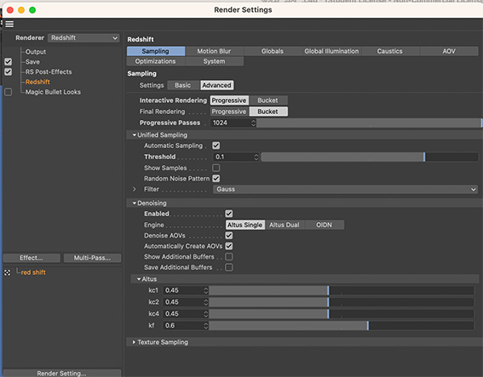Screen dimensions: 483x377
Task: Select RS Post-Effects tree item
Action: coord(49,71)
